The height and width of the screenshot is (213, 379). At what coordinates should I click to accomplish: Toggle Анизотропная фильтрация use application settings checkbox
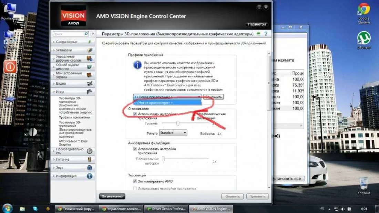[x=135, y=149]
